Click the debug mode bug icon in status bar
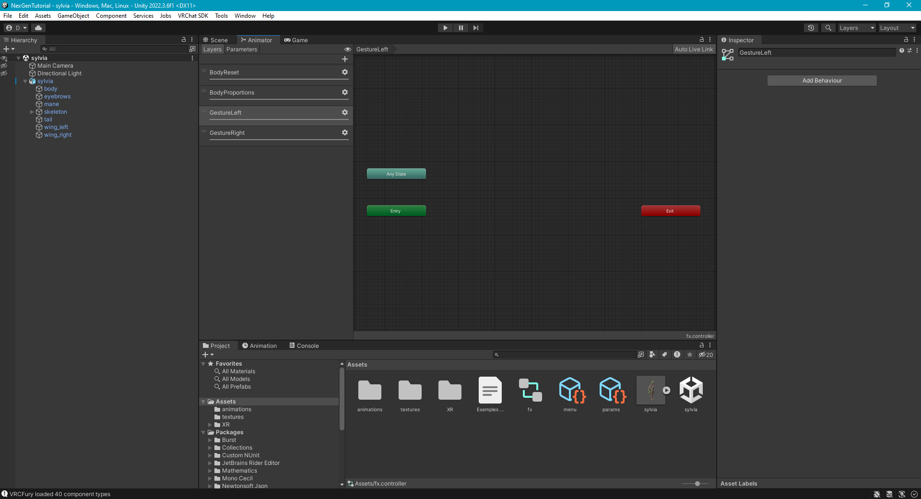 point(877,494)
